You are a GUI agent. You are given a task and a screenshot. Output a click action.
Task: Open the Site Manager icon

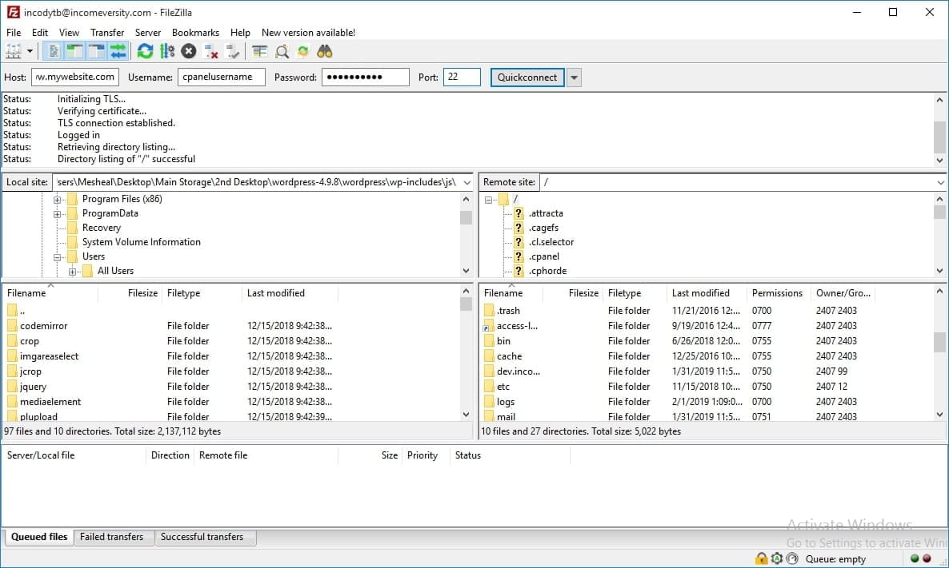14,51
